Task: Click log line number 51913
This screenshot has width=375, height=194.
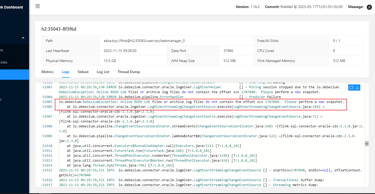Action: click(47, 161)
